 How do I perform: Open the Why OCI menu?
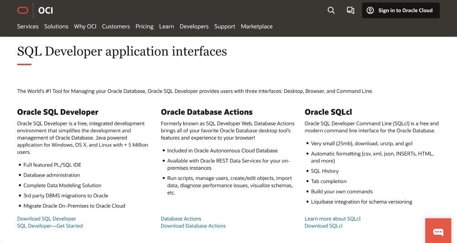pyautogui.click(x=85, y=26)
